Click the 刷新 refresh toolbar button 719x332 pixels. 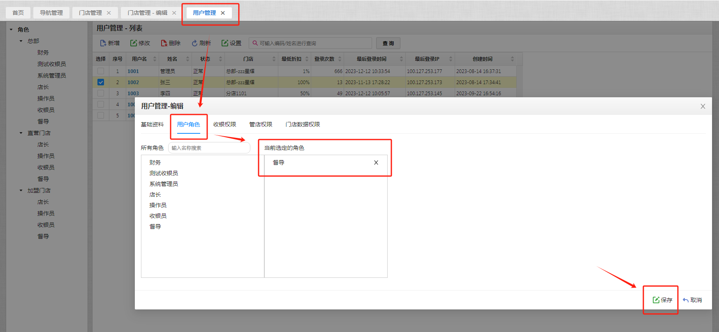click(201, 43)
